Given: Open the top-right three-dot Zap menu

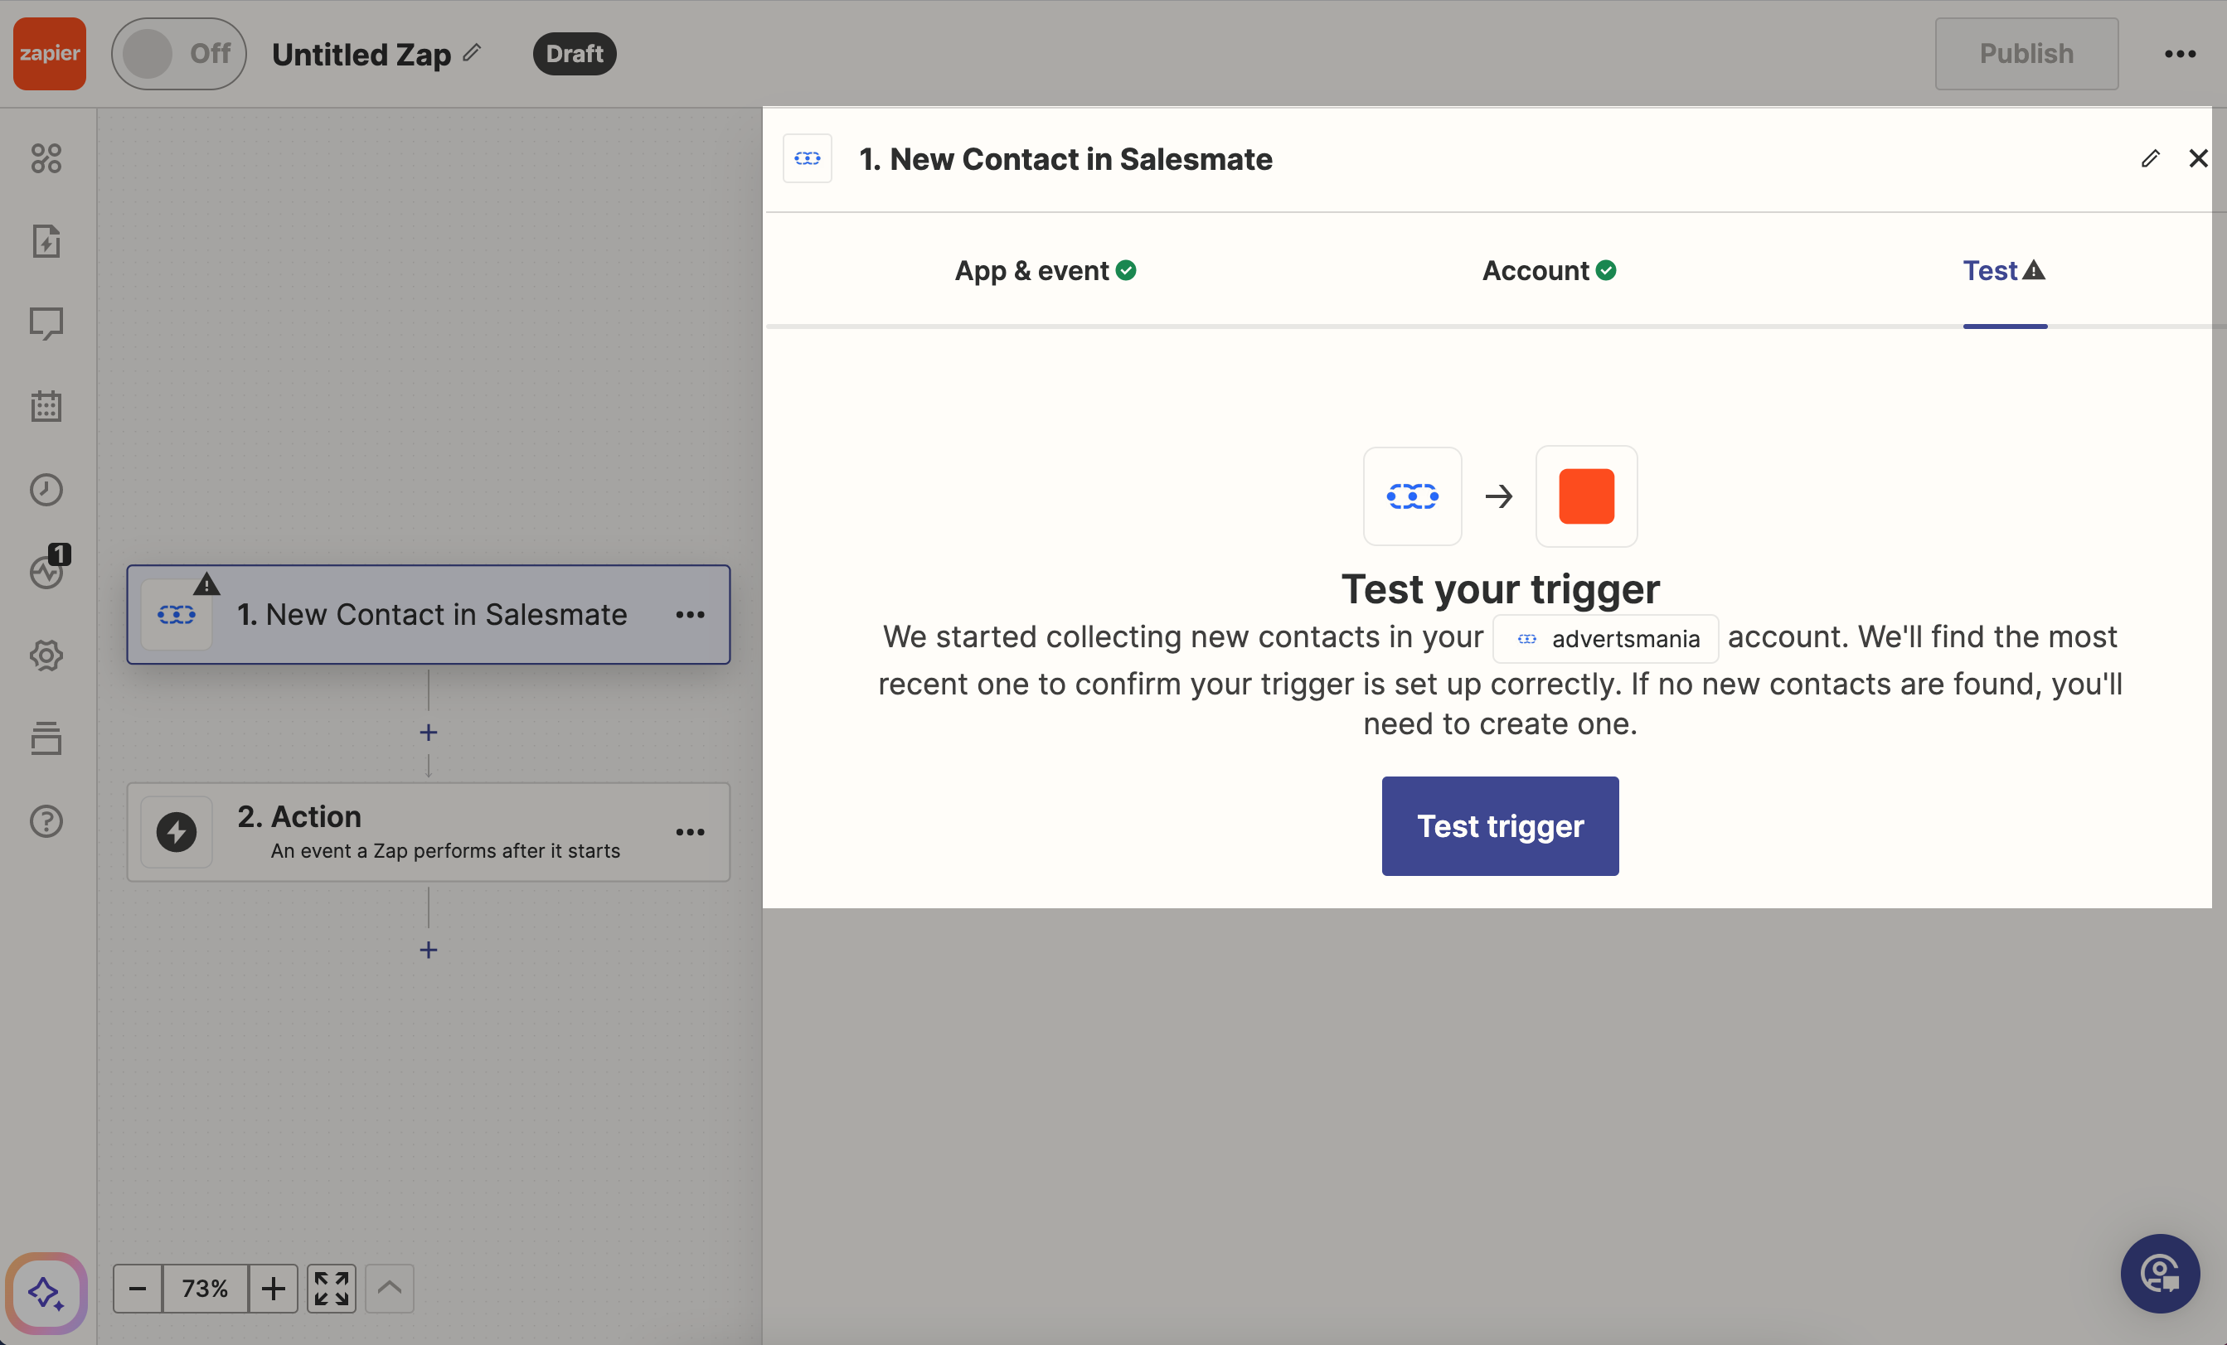Looking at the screenshot, I should (x=2180, y=54).
